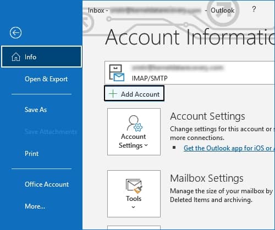Expand the Account Settings dropdown button
This screenshot has width=275, height=230.
pyautogui.click(x=134, y=132)
